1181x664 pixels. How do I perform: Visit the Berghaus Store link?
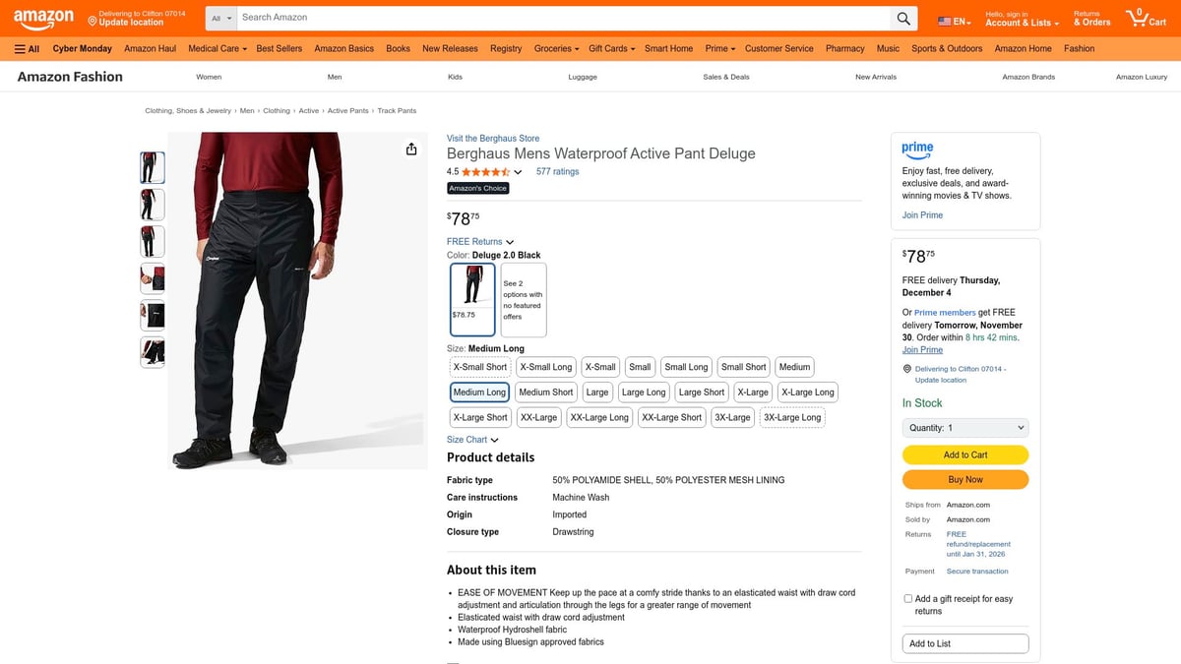click(x=492, y=138)
